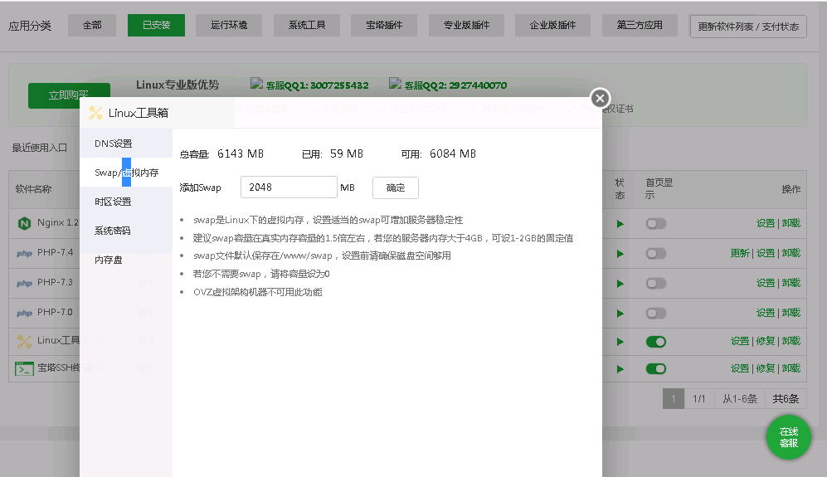This screenshot has width=827, height=477.
Task: Click the Linux工具箱 row tools icon
Action: click(24, 342)
